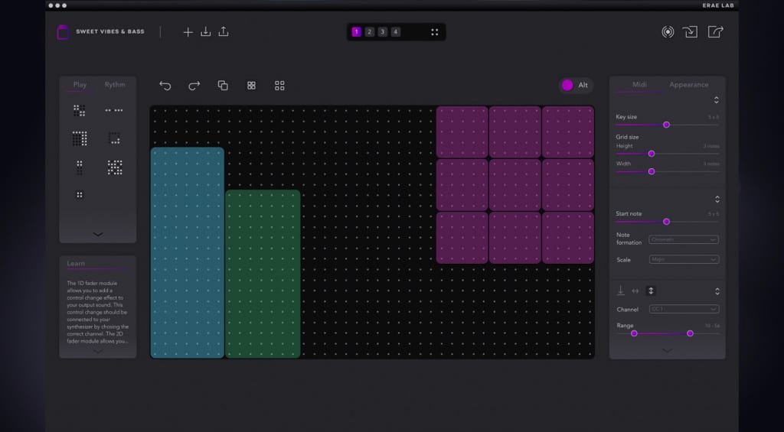This screenshot has width=784, height=432.
Task: Click the undo arrow icon
Action: (165, 86)
